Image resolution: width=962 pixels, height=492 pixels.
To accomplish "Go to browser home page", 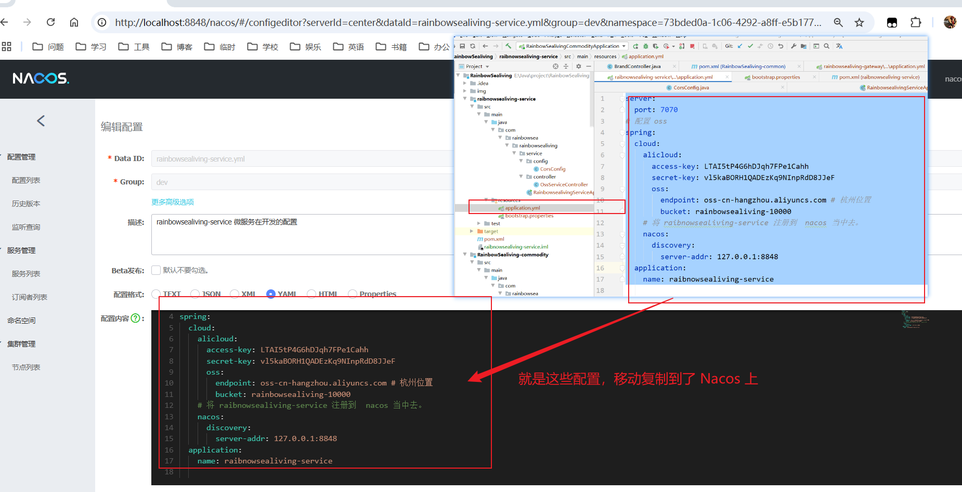I will tap(74, 22).
